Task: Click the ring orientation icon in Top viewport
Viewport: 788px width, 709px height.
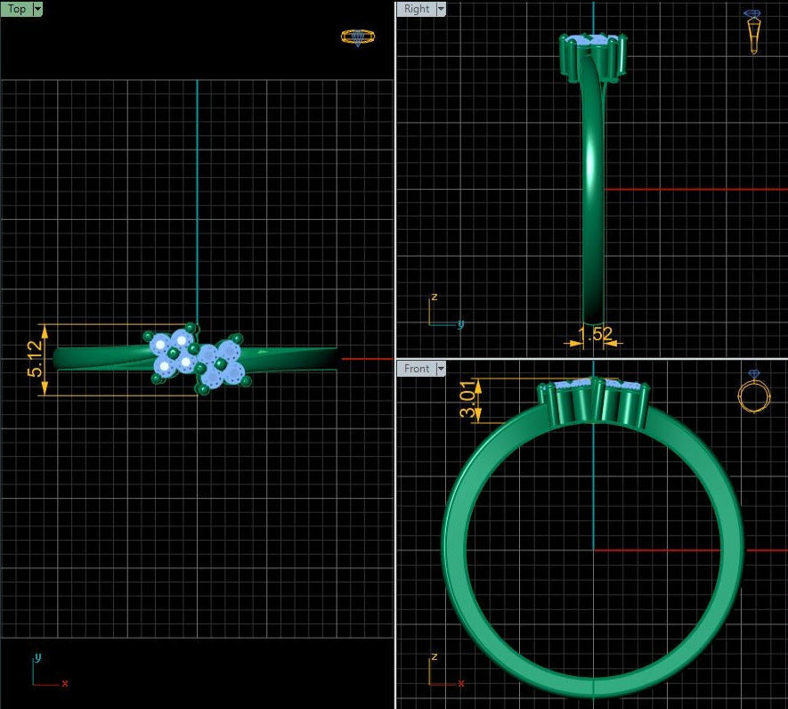Action: pos(358,37)
